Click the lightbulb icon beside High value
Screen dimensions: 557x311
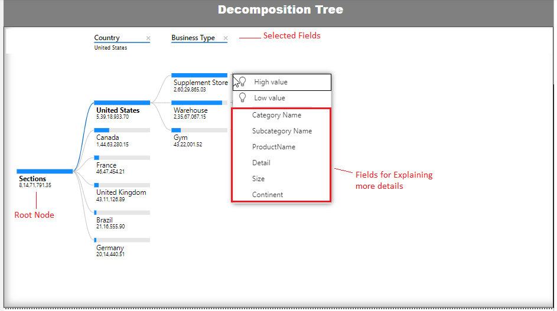(x=242, y=82)
